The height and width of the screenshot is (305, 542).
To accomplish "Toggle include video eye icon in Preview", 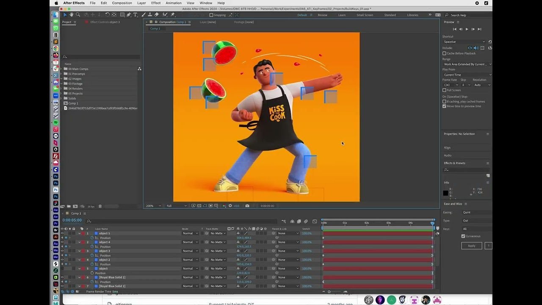I will tap(470, 48).
